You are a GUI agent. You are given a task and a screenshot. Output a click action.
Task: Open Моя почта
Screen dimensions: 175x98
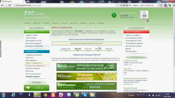(x=30, y=58)
